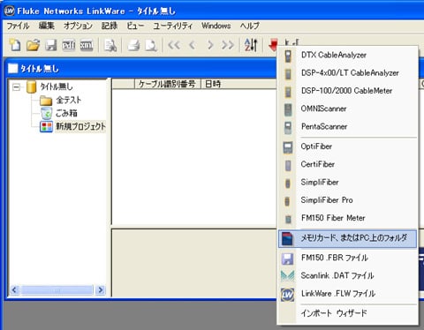Select 新規プロジェクト in the tree
Viewport: 424px width, 330px height.
pyautogui.click(x=80, y=126)
